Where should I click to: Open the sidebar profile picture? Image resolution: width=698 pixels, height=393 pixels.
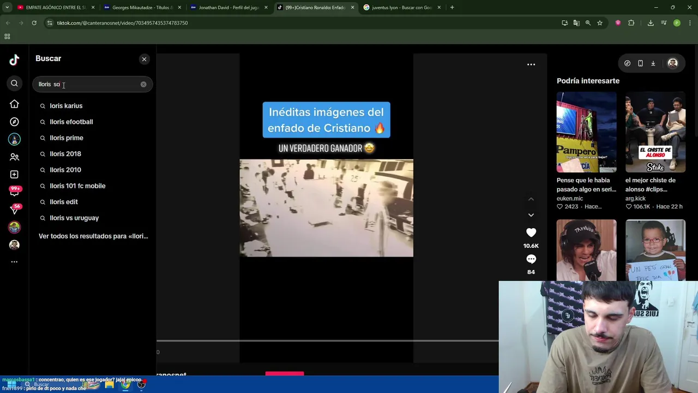pos(14,245)
